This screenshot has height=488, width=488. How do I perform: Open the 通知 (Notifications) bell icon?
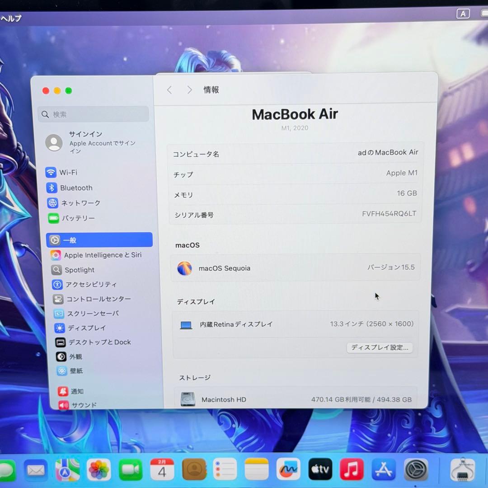(x=61, y=391)
